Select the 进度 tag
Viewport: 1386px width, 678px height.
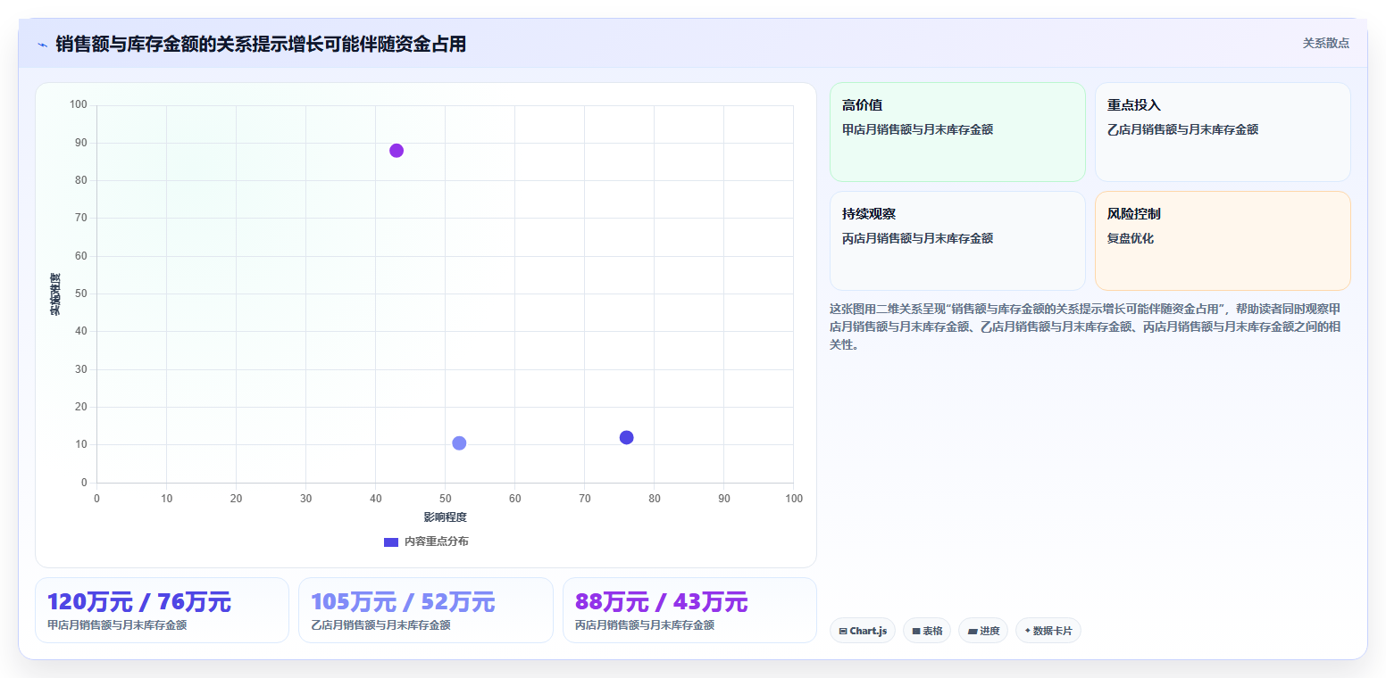tap(983, 631)
